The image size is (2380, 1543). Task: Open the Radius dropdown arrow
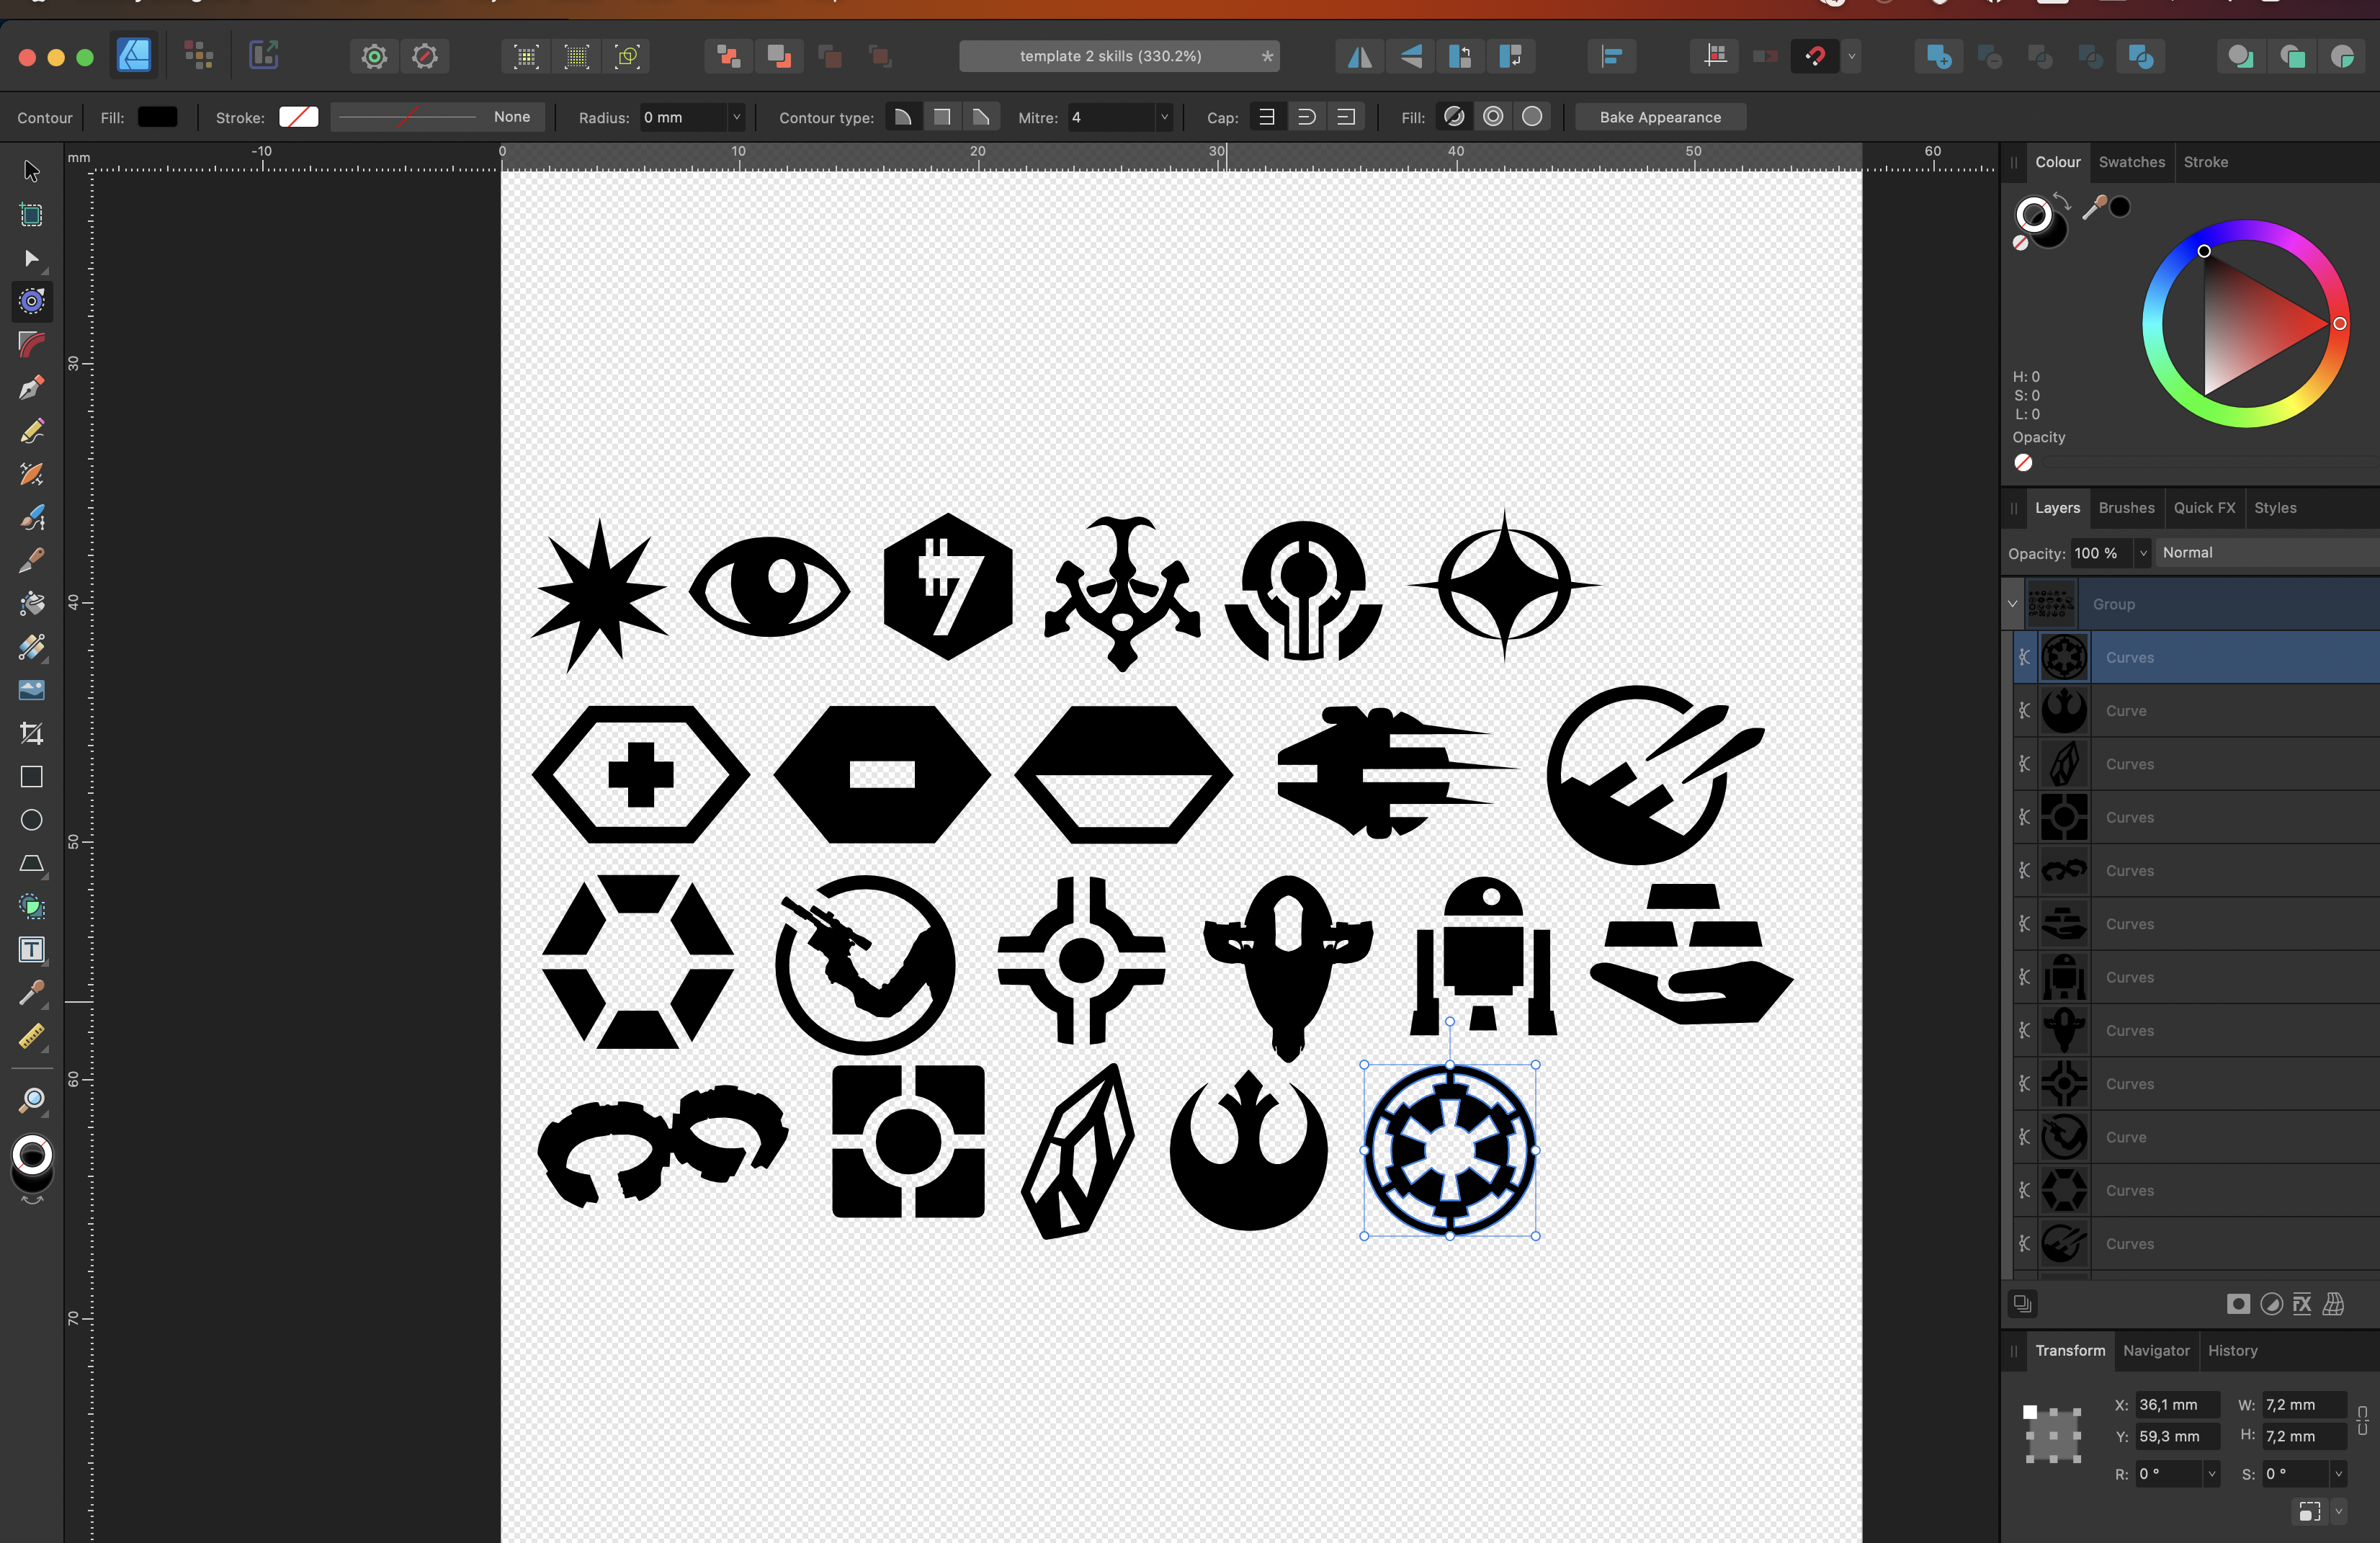pos(737,117)
